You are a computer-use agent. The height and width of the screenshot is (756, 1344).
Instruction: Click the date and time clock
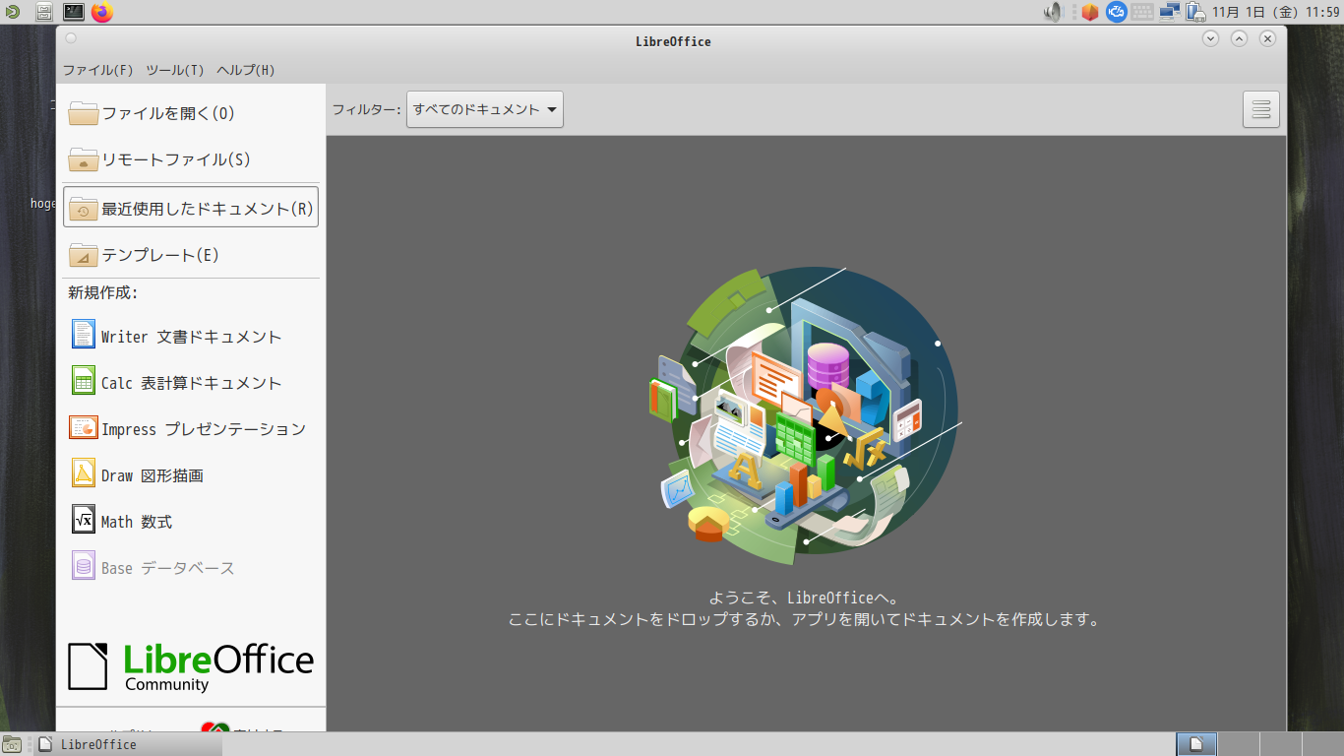(1275, 12)
